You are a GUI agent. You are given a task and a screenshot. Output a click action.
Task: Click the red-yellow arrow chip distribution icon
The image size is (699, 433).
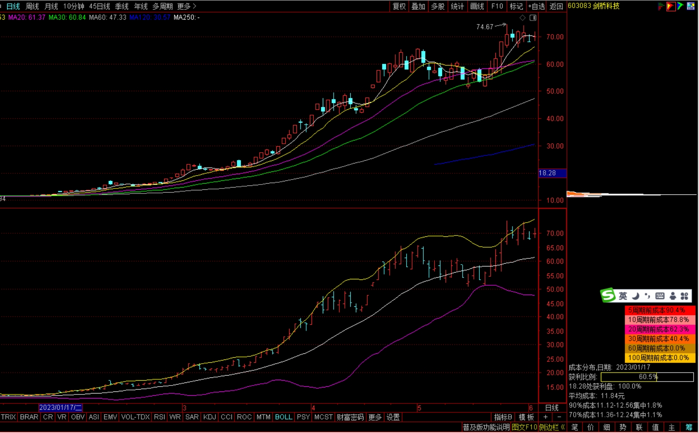coord(670,6)
